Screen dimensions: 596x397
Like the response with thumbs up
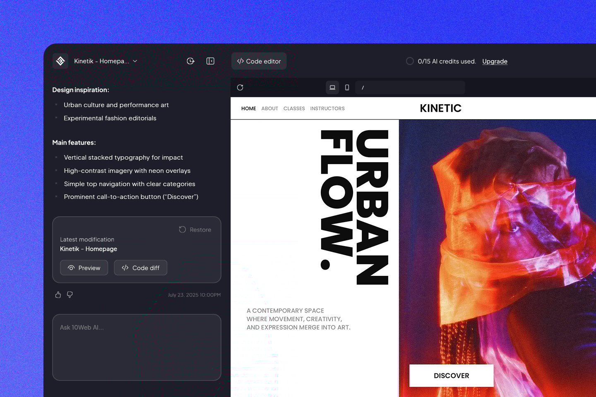pyautogui.click(x=58, y=295)
